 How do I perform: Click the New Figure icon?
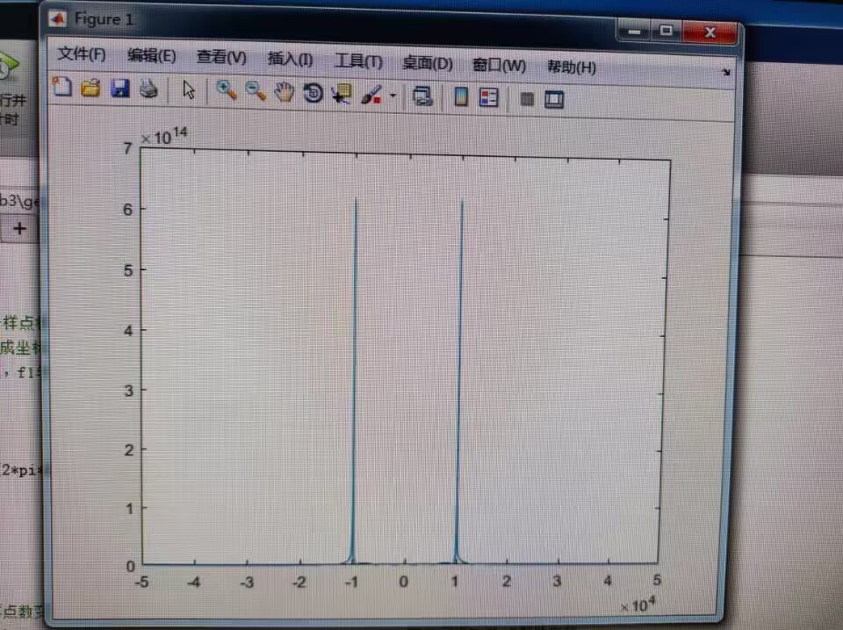tap(62, 87)
